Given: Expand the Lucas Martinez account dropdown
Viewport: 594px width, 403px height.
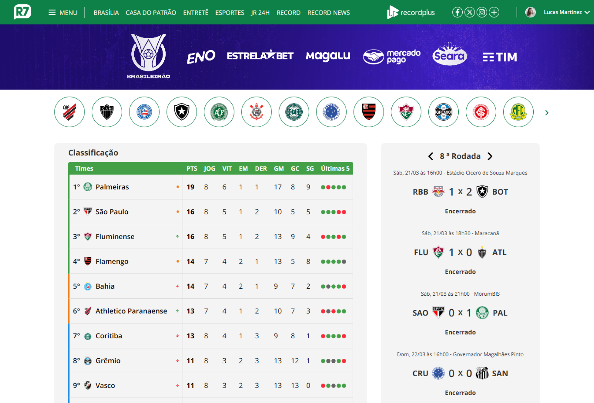Looking at the screenshot, I should point(557,12).
